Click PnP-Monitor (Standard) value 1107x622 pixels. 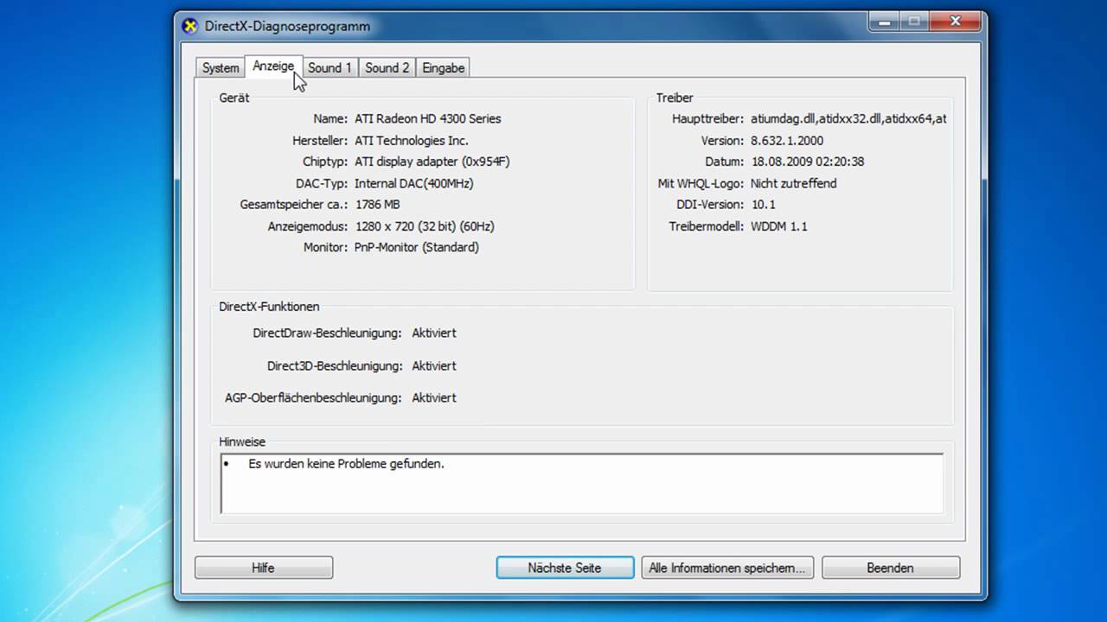[x=416, y=247]
